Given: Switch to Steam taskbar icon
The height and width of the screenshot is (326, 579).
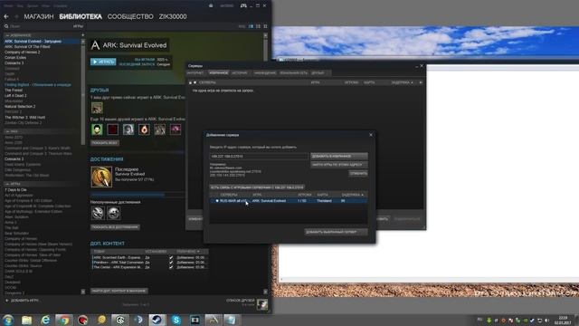Looking at the screenshot, I should [x=157, y=320].
